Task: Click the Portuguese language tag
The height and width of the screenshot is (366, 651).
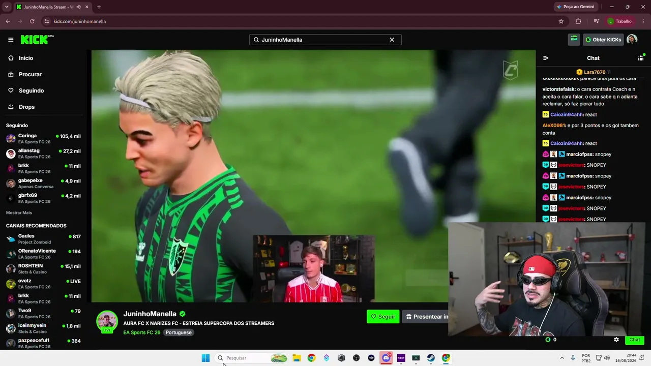Action: coord(179,332)
